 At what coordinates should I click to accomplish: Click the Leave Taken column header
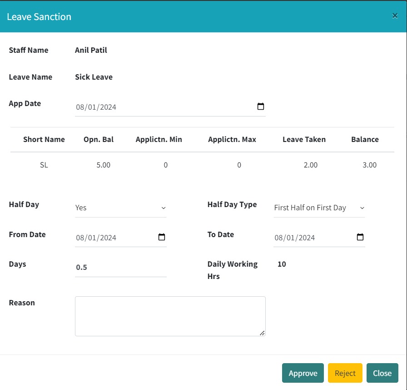pos(304,140)
